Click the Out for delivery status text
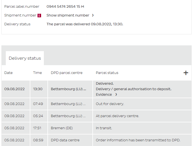 click(110, 104)
